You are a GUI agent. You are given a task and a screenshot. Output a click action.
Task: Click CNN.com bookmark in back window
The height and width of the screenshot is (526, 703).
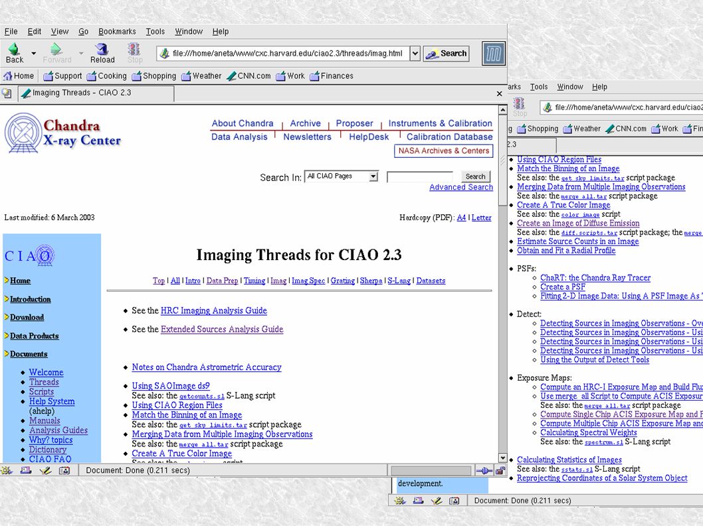625,129
